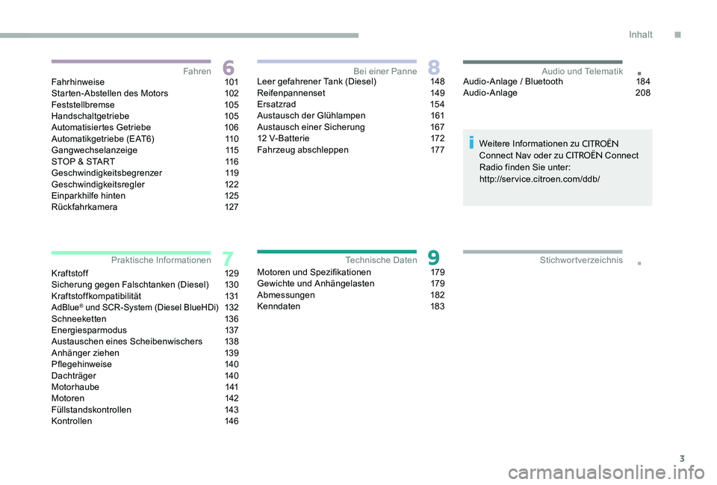Viewport: 717px width, 485px height.
Task: Jump to the Geschwindigkeitsregler entry
Action: [x=145, y=185]
